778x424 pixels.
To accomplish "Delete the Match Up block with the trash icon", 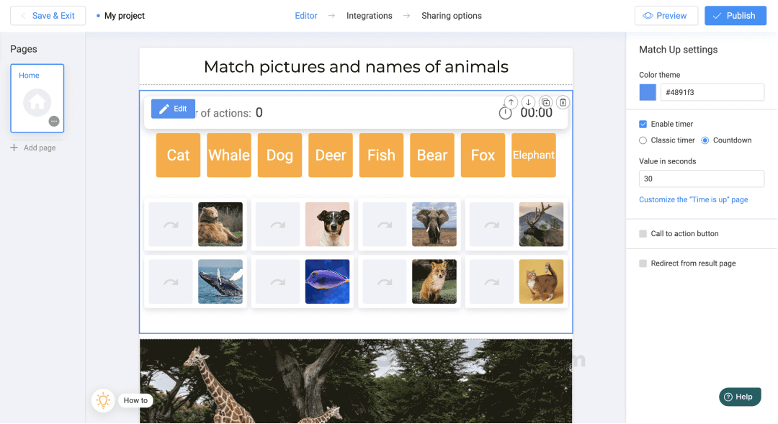I will pyautogui.click(x=563, y=102).
